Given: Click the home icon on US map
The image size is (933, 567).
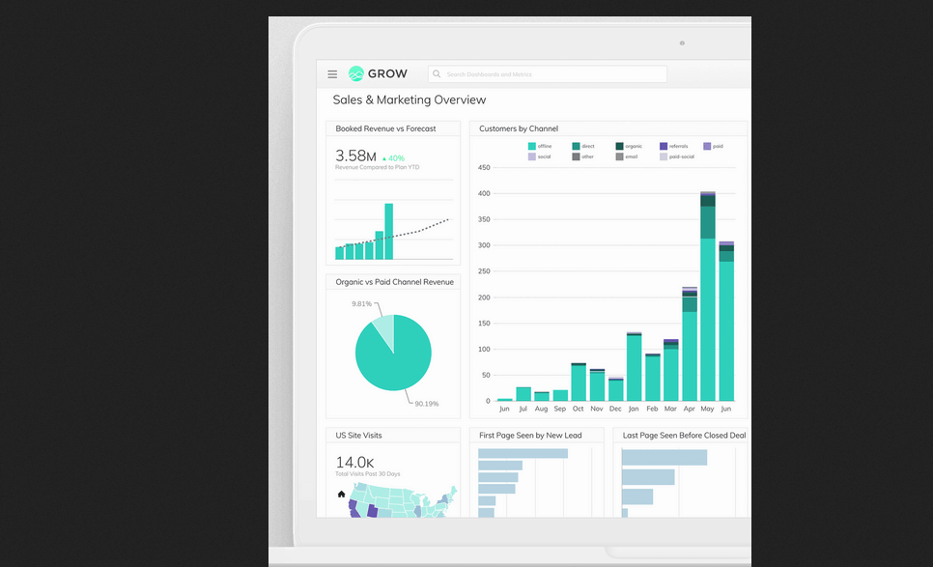Looking at the screenshot, I should pyautogui.click(x=341, y=494).
